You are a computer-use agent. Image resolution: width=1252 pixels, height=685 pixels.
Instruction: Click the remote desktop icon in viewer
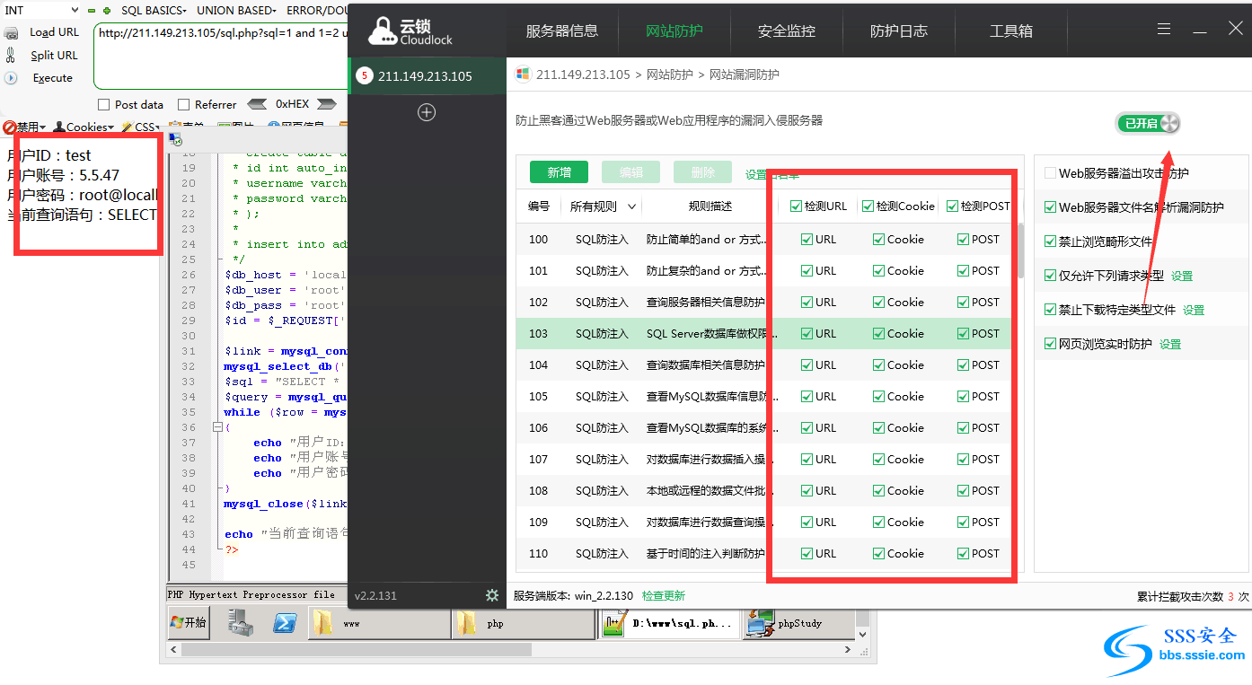click(x=176, y=139)
